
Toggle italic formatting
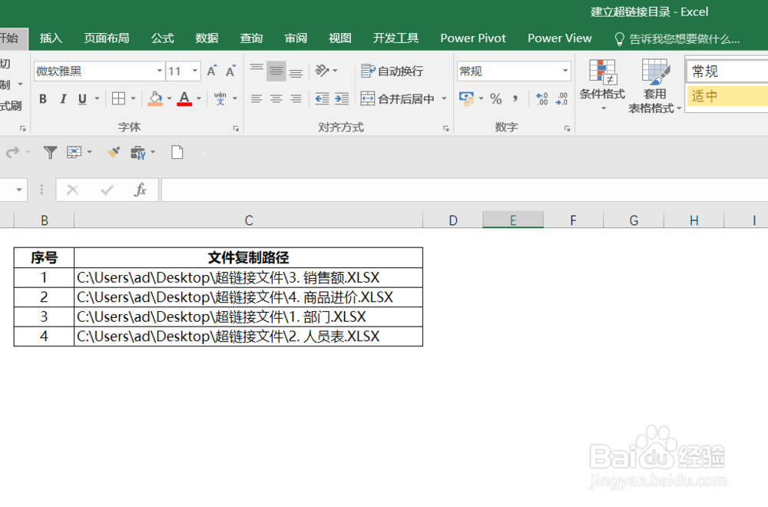[63, 99]
